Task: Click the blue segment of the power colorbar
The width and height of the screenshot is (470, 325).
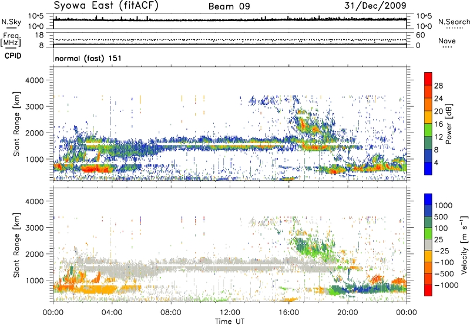Action: click(428, 168)
